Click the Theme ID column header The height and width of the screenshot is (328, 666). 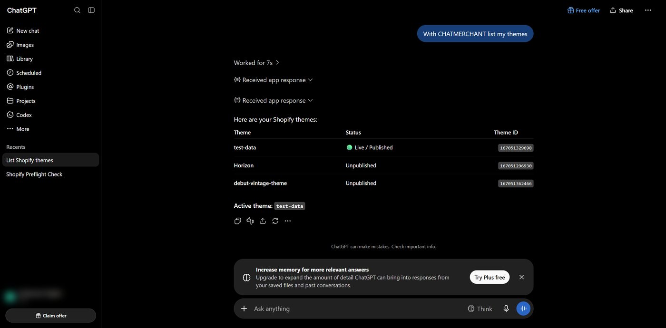tap(506, 133)
